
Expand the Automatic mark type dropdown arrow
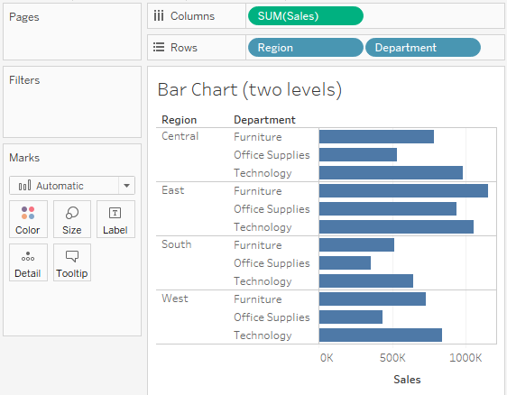coord(126,186)
